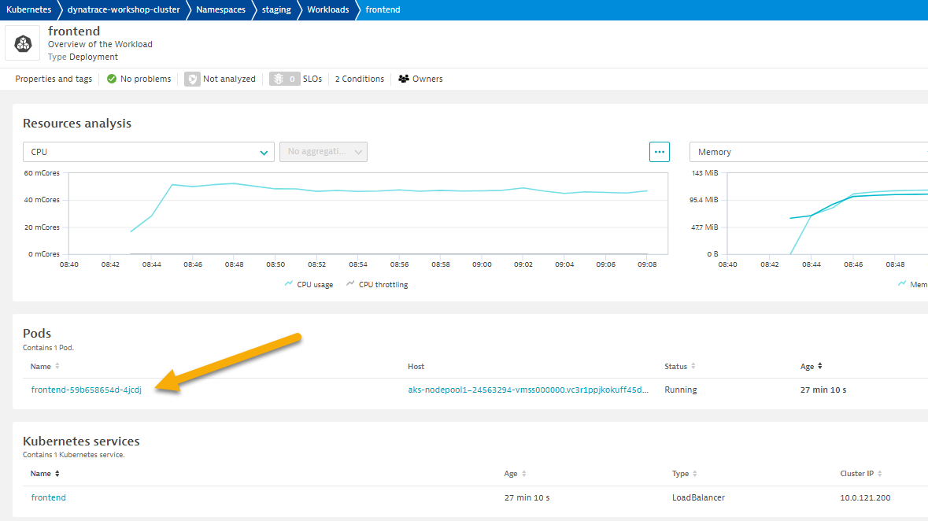Click the green No problems check icon
928x521 pixels.
pyautogui.click(x=112, y=79)
